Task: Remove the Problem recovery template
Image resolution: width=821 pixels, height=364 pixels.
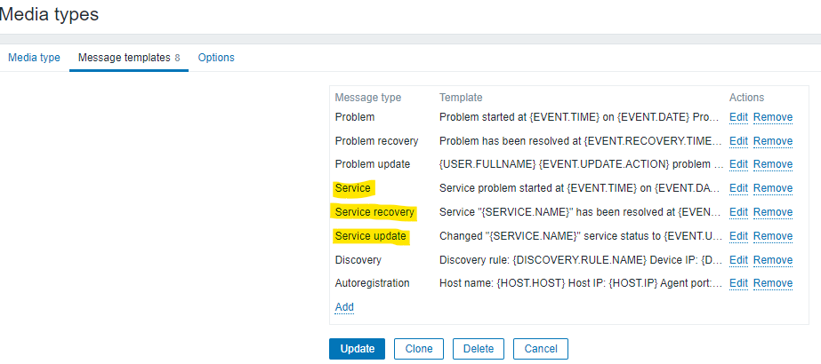Action: click(x=772, y=141)
